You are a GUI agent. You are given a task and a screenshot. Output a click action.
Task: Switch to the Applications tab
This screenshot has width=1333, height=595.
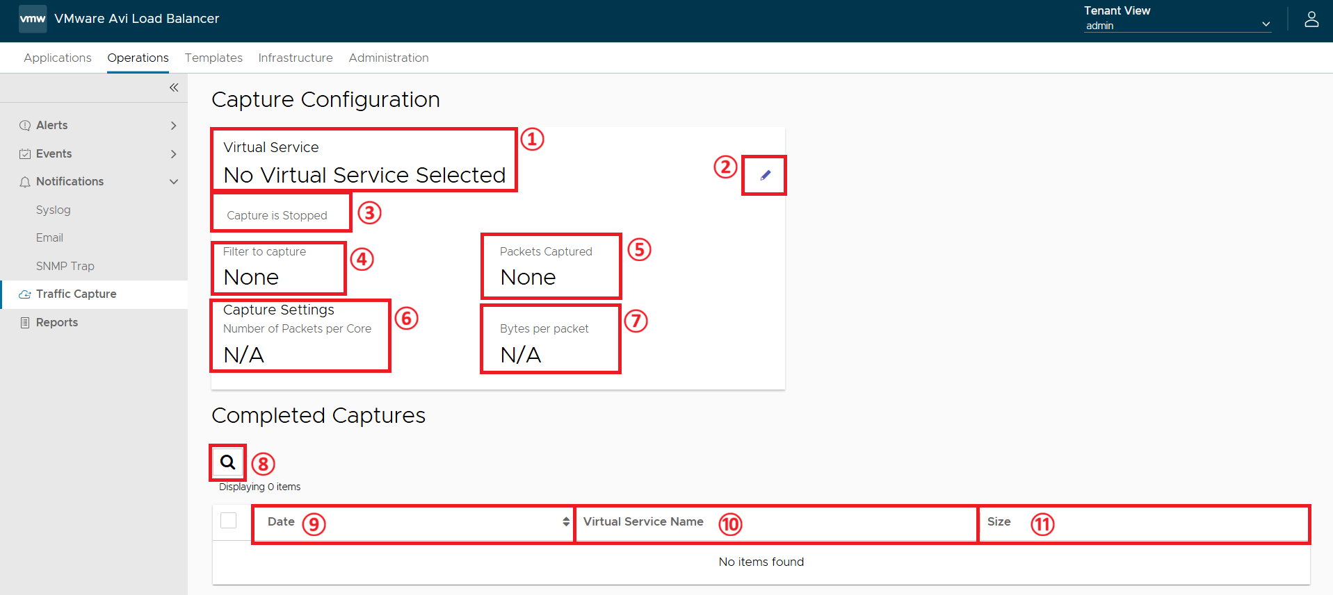(x=58, y=58)
